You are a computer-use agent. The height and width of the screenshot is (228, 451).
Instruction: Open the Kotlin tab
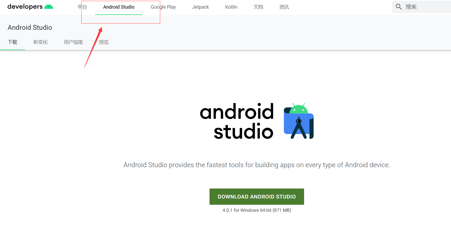[231, 7]
